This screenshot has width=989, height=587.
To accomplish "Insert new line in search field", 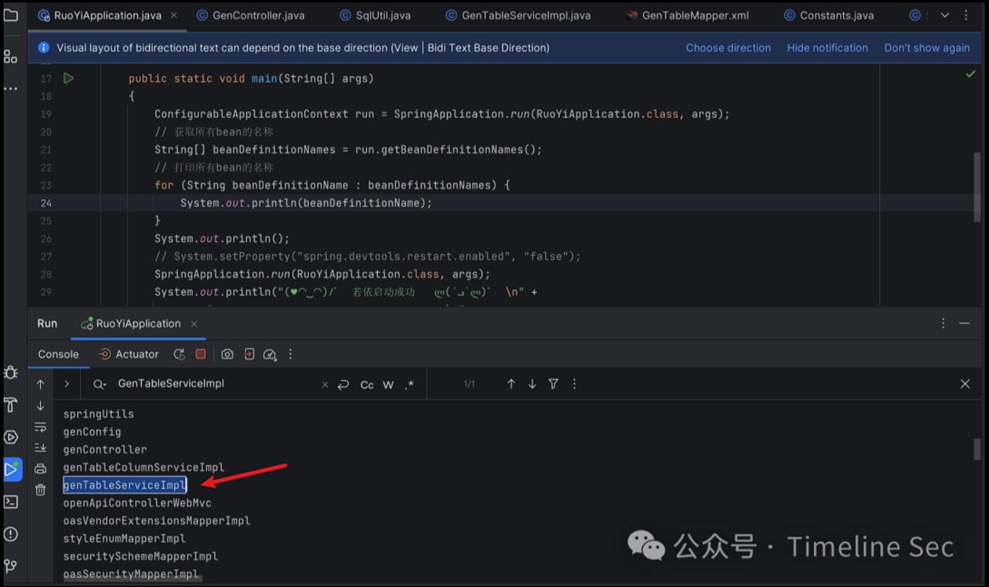I will click(344, 385).
